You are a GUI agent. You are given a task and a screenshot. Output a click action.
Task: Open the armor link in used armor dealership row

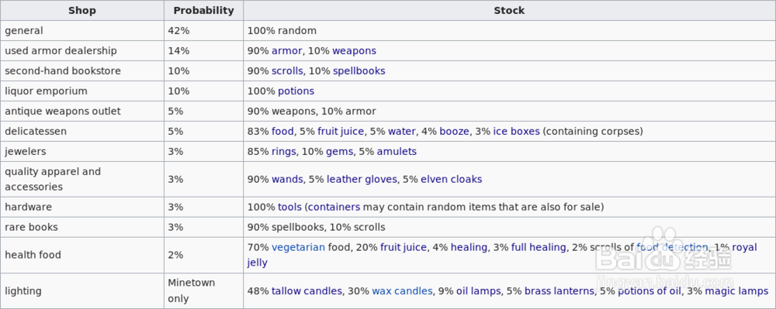pos(286,51)
